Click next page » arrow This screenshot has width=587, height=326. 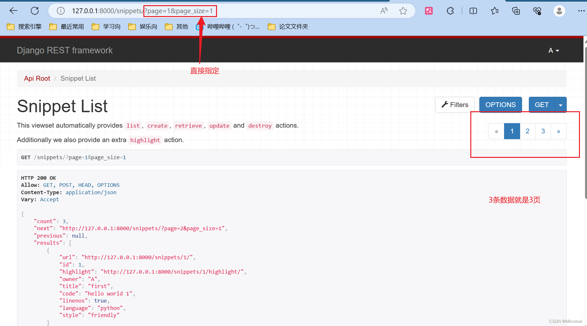[559, 131]
